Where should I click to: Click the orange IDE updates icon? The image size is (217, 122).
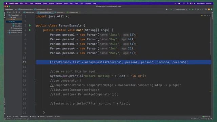click(209, 9)
